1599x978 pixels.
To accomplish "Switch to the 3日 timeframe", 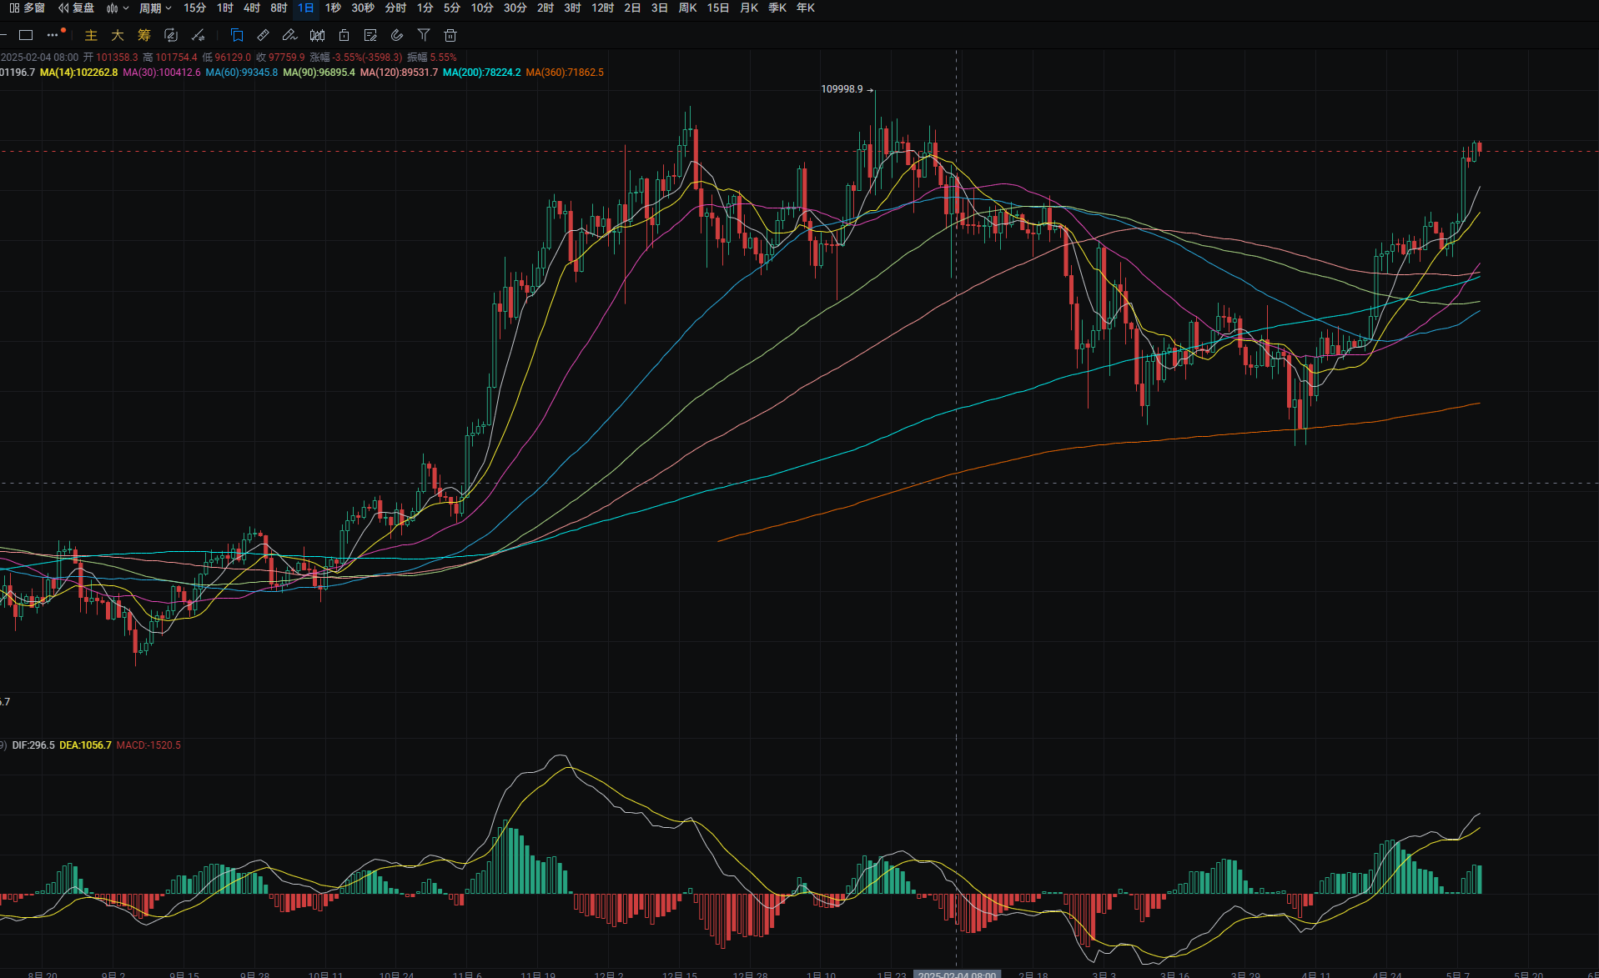I will click(659, 8).
